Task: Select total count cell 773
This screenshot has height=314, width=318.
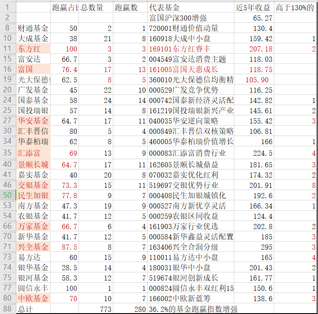Action: [96, 309]
